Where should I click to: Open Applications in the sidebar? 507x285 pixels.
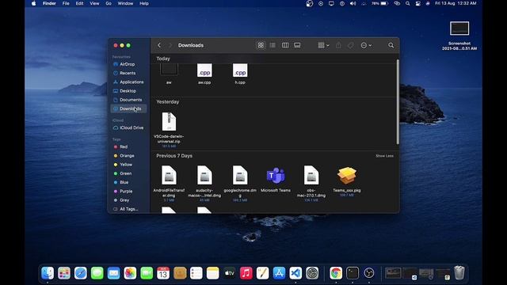point(128,82)
